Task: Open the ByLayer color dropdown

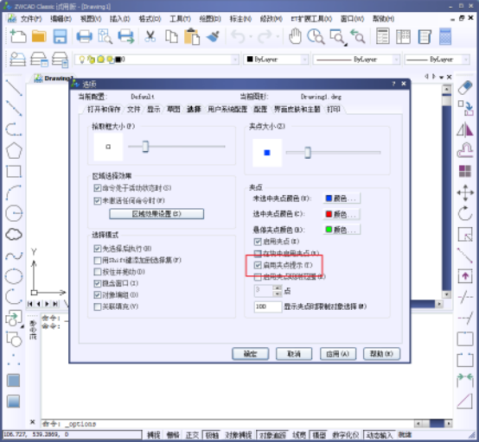Action: click(277, 60)
